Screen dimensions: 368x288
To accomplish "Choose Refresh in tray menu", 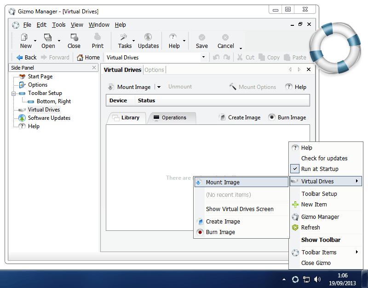I will point(326,227).
